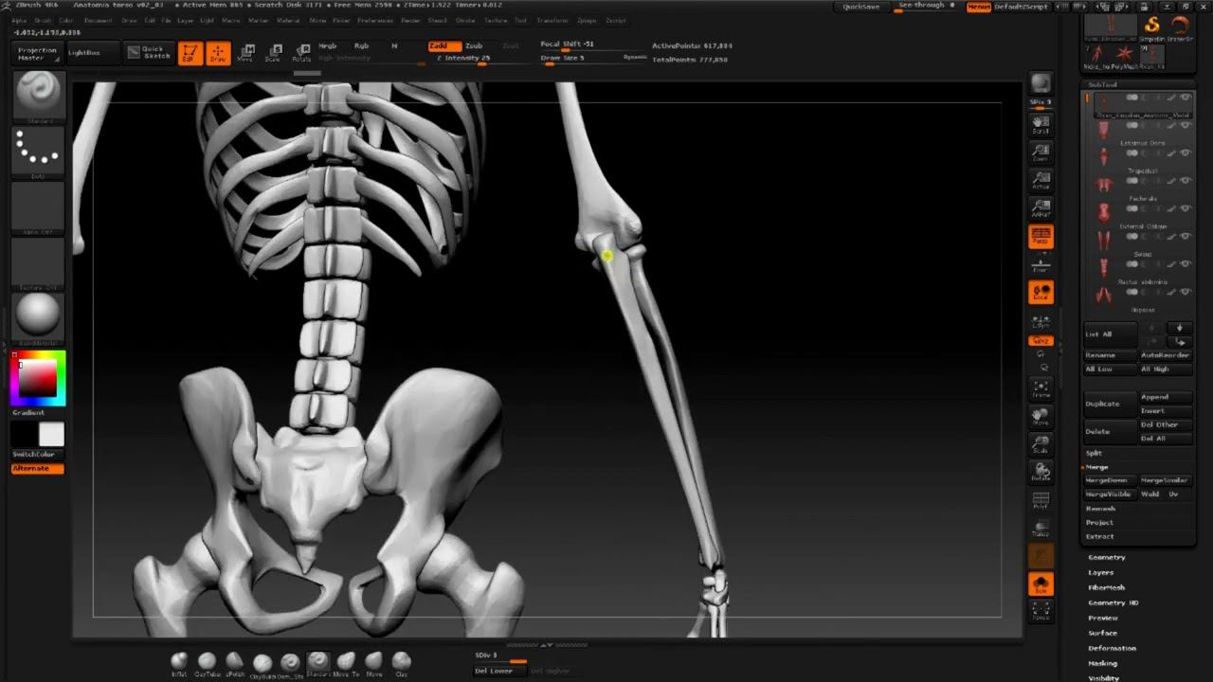Toggle Perspective view button
Image resolution: width=1213 pixels, height=682 pixels.
(1041, 237)
